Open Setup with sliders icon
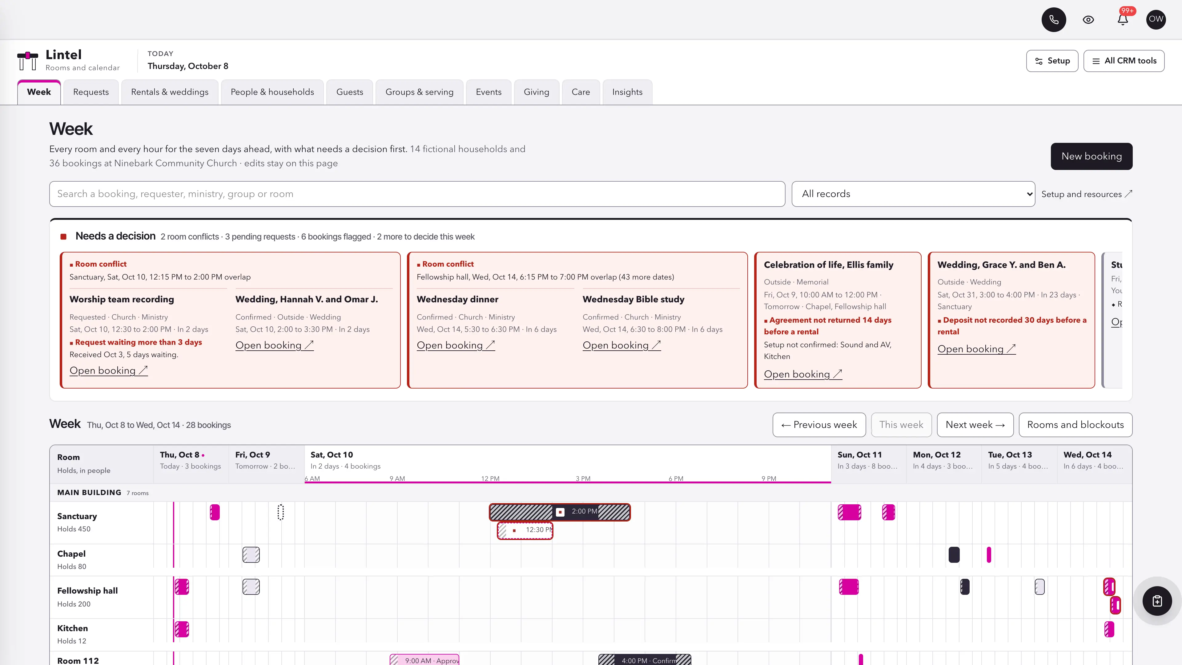Image resolution: width=1182 pixels, height=665 pixels. tap(1052, 61)
